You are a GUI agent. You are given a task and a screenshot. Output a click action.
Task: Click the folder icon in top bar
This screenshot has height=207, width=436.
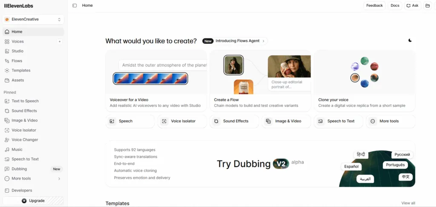(427, 6)
